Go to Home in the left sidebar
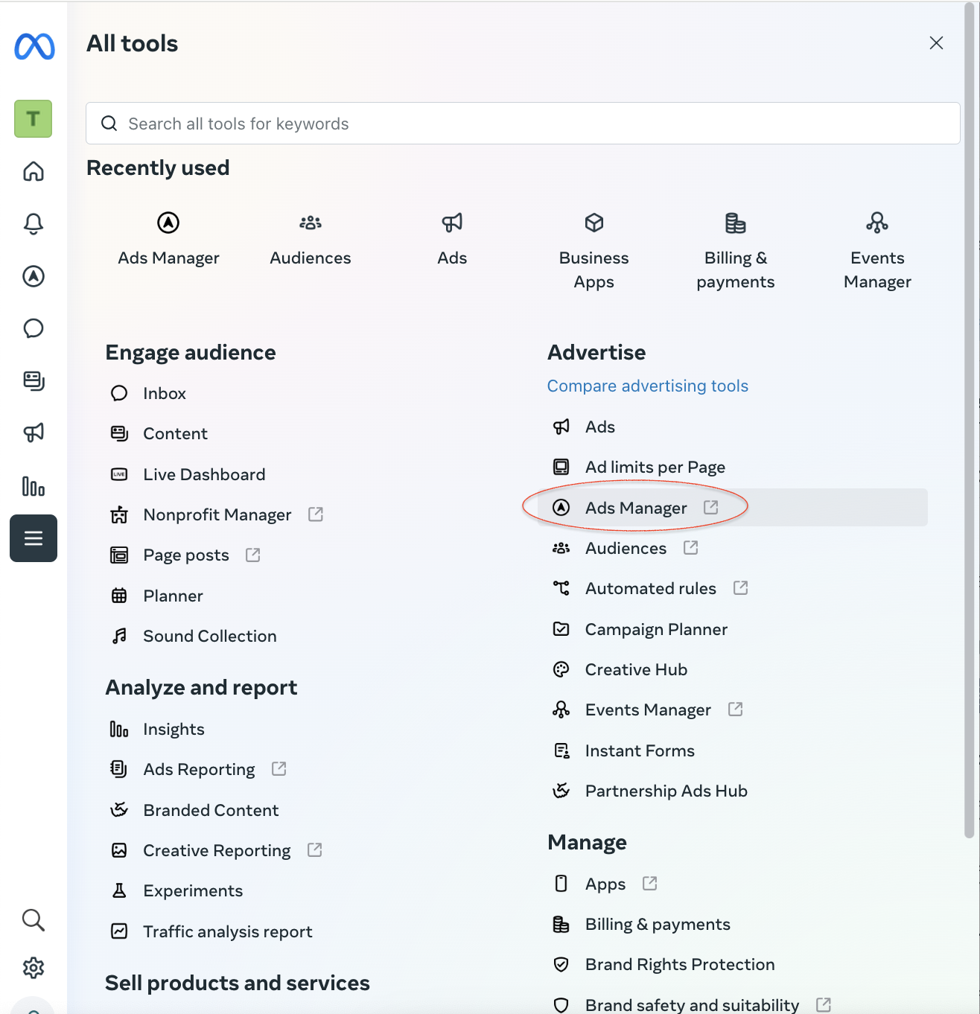This screenshot has height=1014, width=980. click(34, 171)
